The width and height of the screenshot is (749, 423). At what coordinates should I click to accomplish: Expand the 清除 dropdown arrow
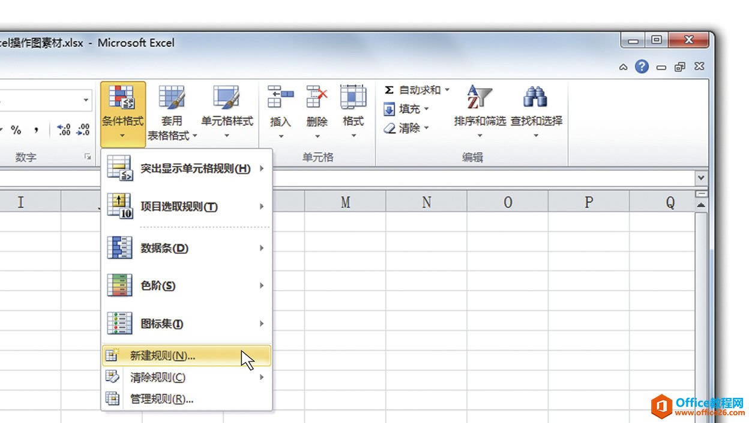tap(427, 128)
